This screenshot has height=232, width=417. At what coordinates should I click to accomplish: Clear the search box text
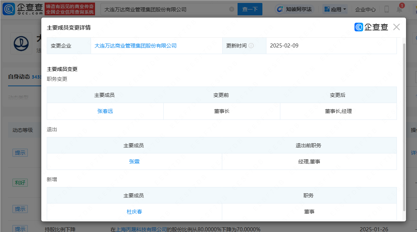232,9
